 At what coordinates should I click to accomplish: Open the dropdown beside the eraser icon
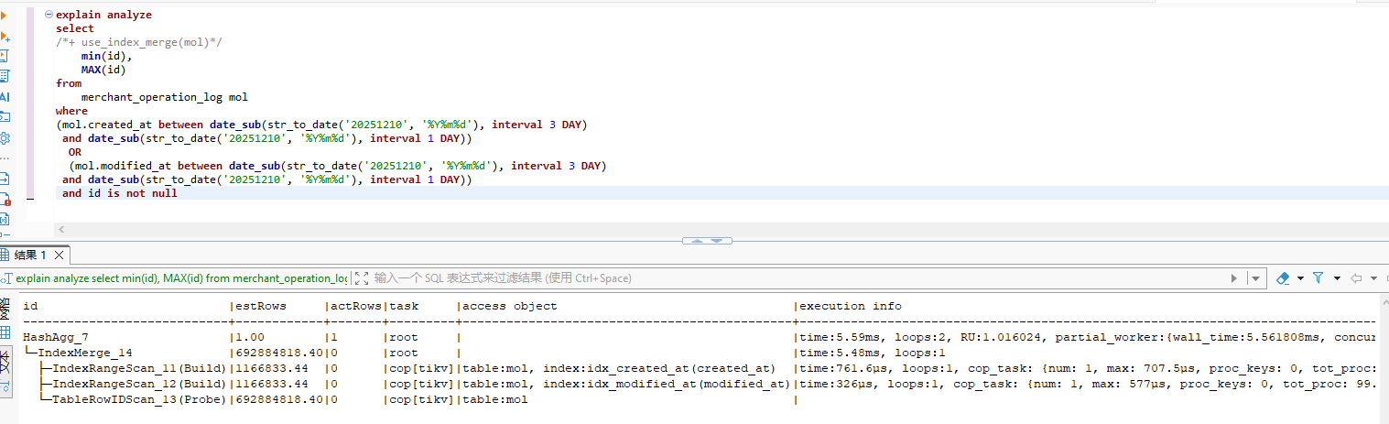click(1299, 277)
